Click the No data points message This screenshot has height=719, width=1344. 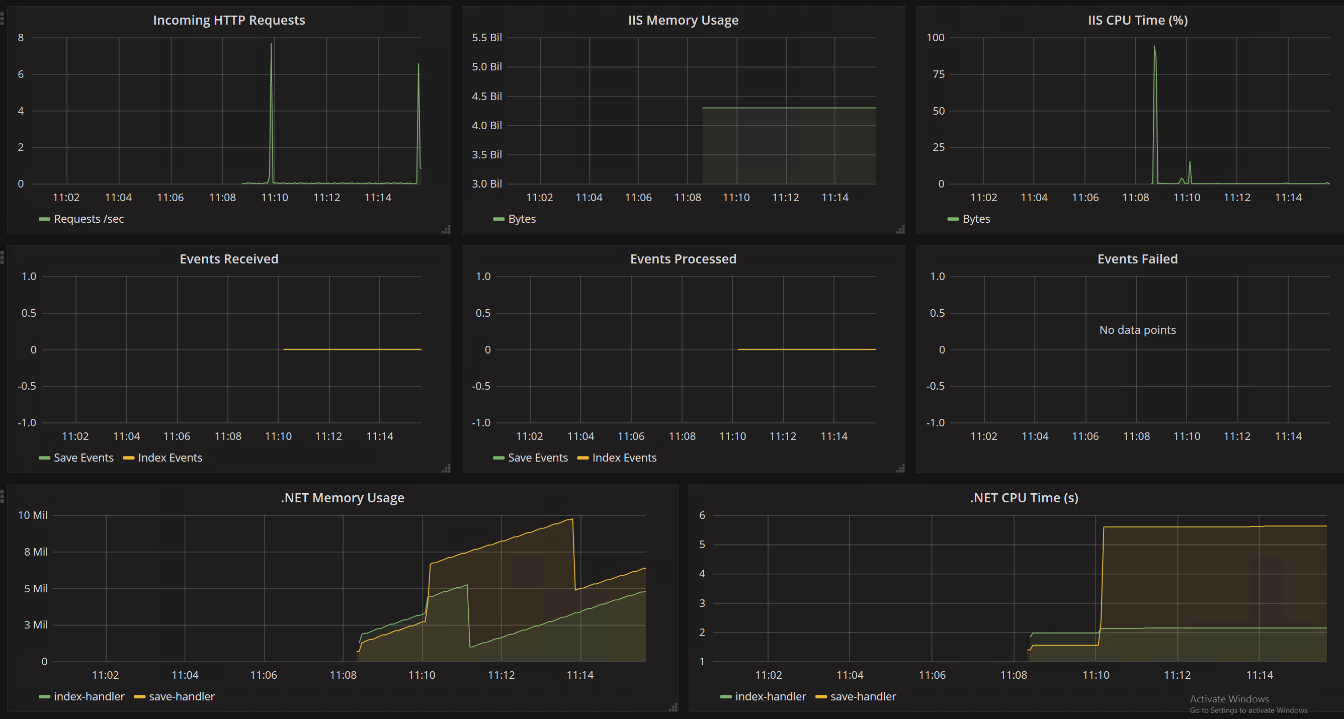pyautogui.click(x=1137, y=330)
